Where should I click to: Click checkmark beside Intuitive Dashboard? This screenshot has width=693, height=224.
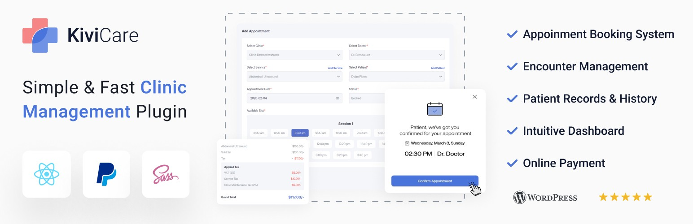click(512, 131)
